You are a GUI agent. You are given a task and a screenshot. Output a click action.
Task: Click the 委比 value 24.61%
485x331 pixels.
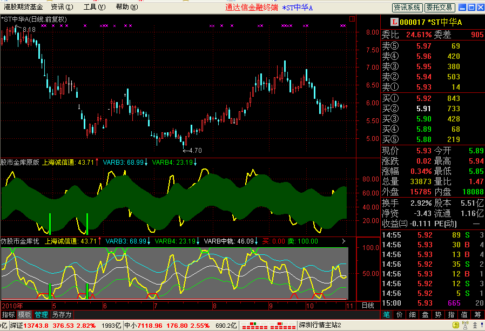tap(419, 35)
